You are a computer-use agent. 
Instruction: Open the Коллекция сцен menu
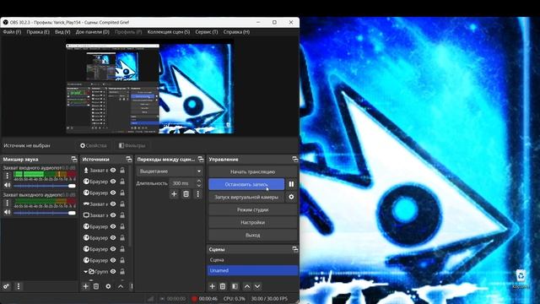coord(169,32)
